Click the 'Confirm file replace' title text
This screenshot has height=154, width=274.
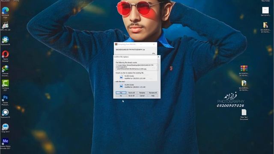121,57
